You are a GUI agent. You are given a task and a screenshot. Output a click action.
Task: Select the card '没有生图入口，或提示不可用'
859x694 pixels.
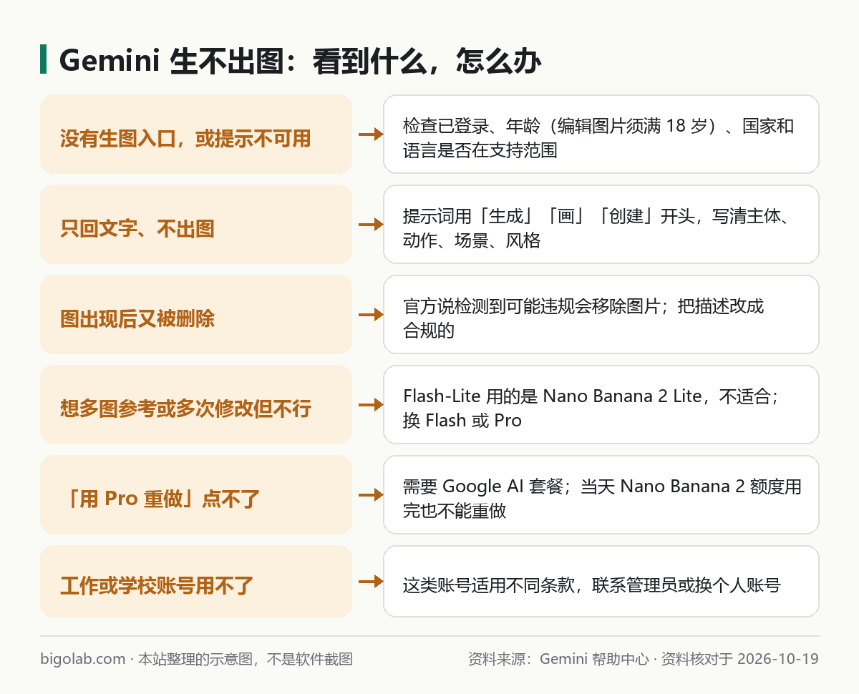pos(196,134)
